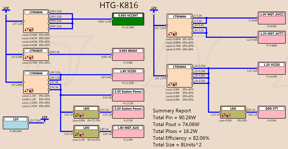Image resolution: width=288 pixels, height=149 pixels.
Task: Click the logo icon on the DDR VTT LDO
Action: [226, 115]
